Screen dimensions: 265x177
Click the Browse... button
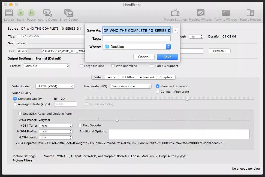pos(219,51)
